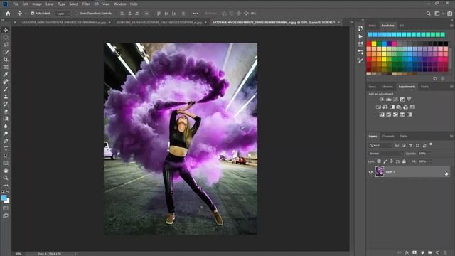The width and height of the screenshot is (455, 256).
Task: Toggle the layer filter on/off switch
Action: (431, 144)
